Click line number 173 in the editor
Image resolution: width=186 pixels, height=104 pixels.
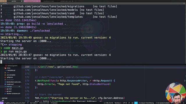27,81
